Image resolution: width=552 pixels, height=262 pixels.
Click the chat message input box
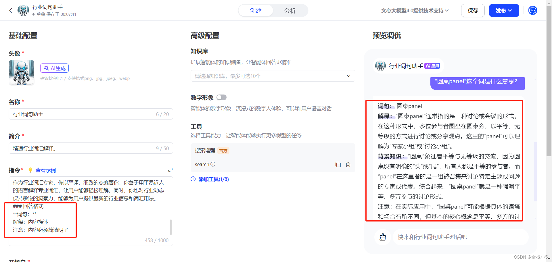click(461, 237)
